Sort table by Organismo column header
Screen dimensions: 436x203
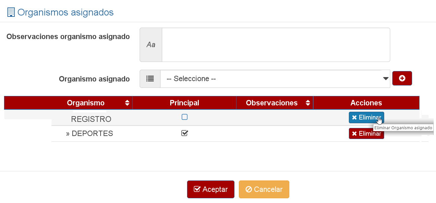coord(86,103)
